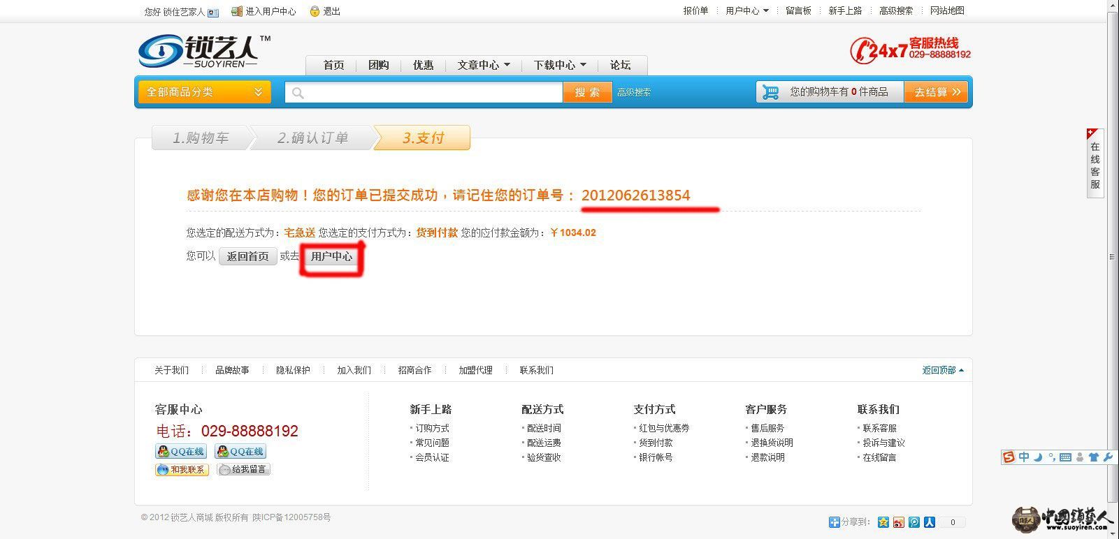Viewport: 1119px width, 539px height.
Task: Share to Sina Weibo icon
Action: coord(899,522)
